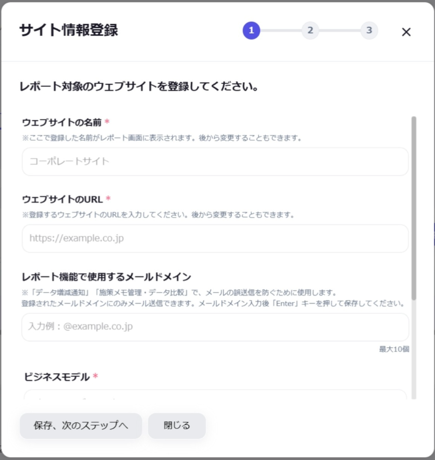
Task: Click the 閉じる button
Action: pos(177,426)
